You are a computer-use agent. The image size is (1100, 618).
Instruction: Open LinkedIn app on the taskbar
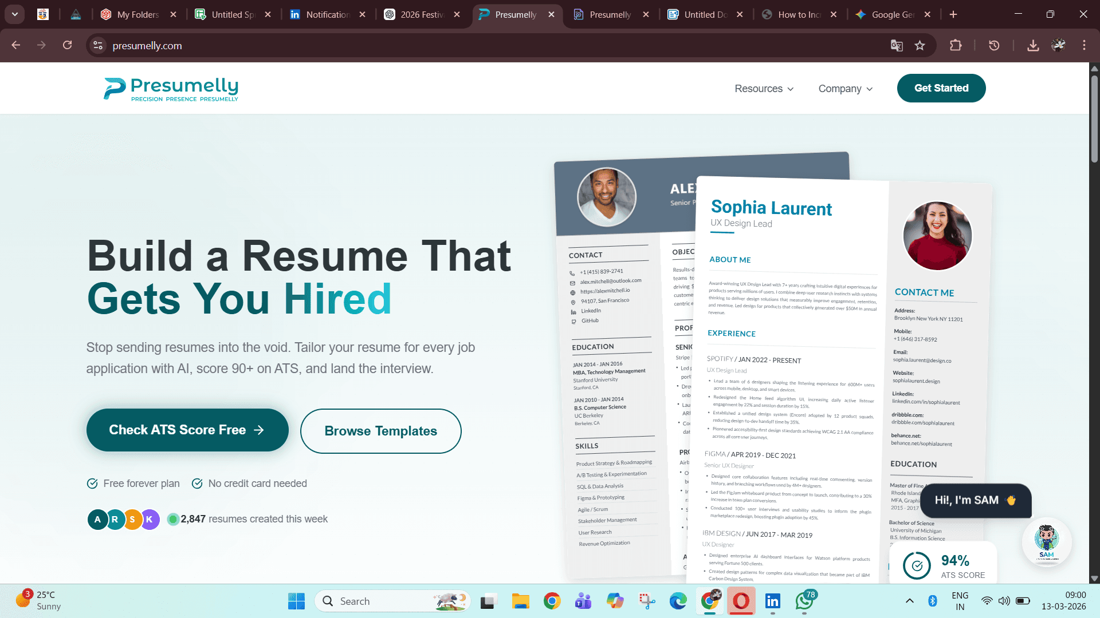(x=773, y=601)
